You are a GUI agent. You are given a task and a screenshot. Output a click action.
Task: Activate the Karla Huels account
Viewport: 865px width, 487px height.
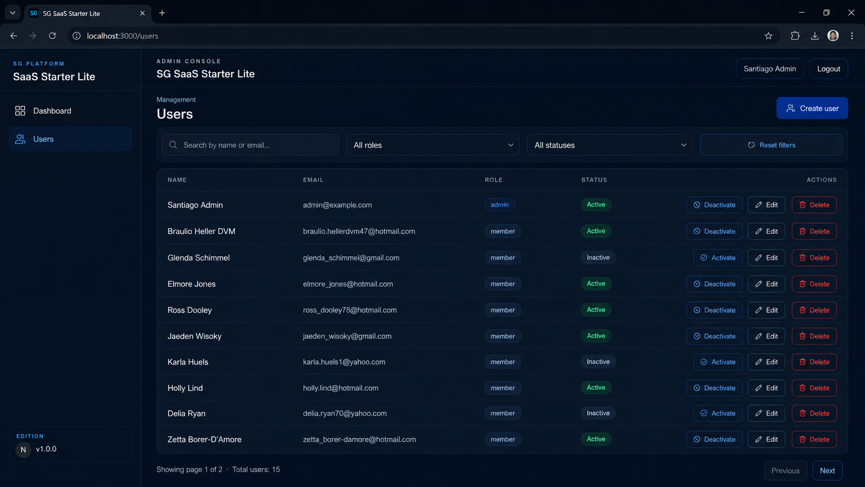[x=718, y=362]
